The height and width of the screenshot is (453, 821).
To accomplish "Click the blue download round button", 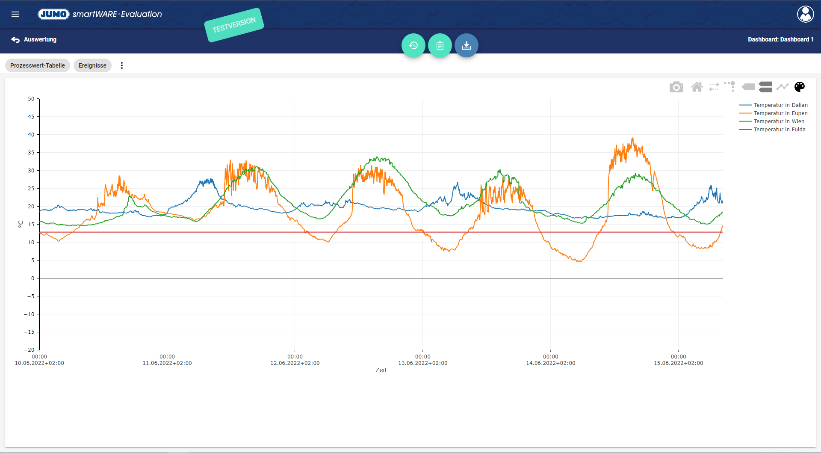I will (x=466, y=45).
